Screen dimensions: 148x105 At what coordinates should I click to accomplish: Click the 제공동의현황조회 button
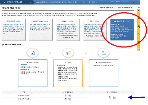pos(125,7)
